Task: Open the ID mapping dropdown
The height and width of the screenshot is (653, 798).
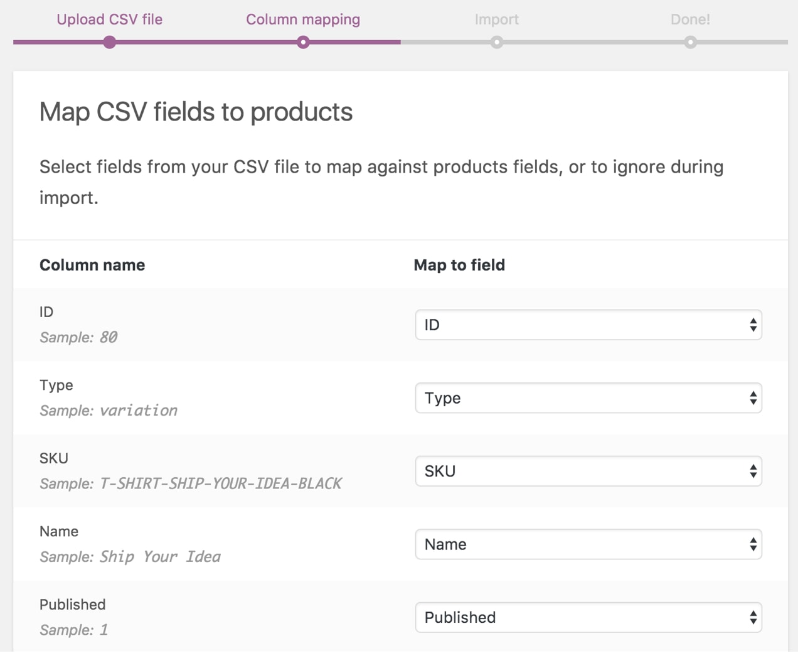Action: (588, 325)
